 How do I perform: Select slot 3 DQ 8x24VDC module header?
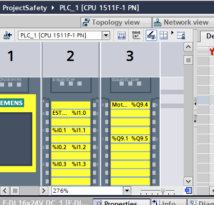(x=130, y=85)
